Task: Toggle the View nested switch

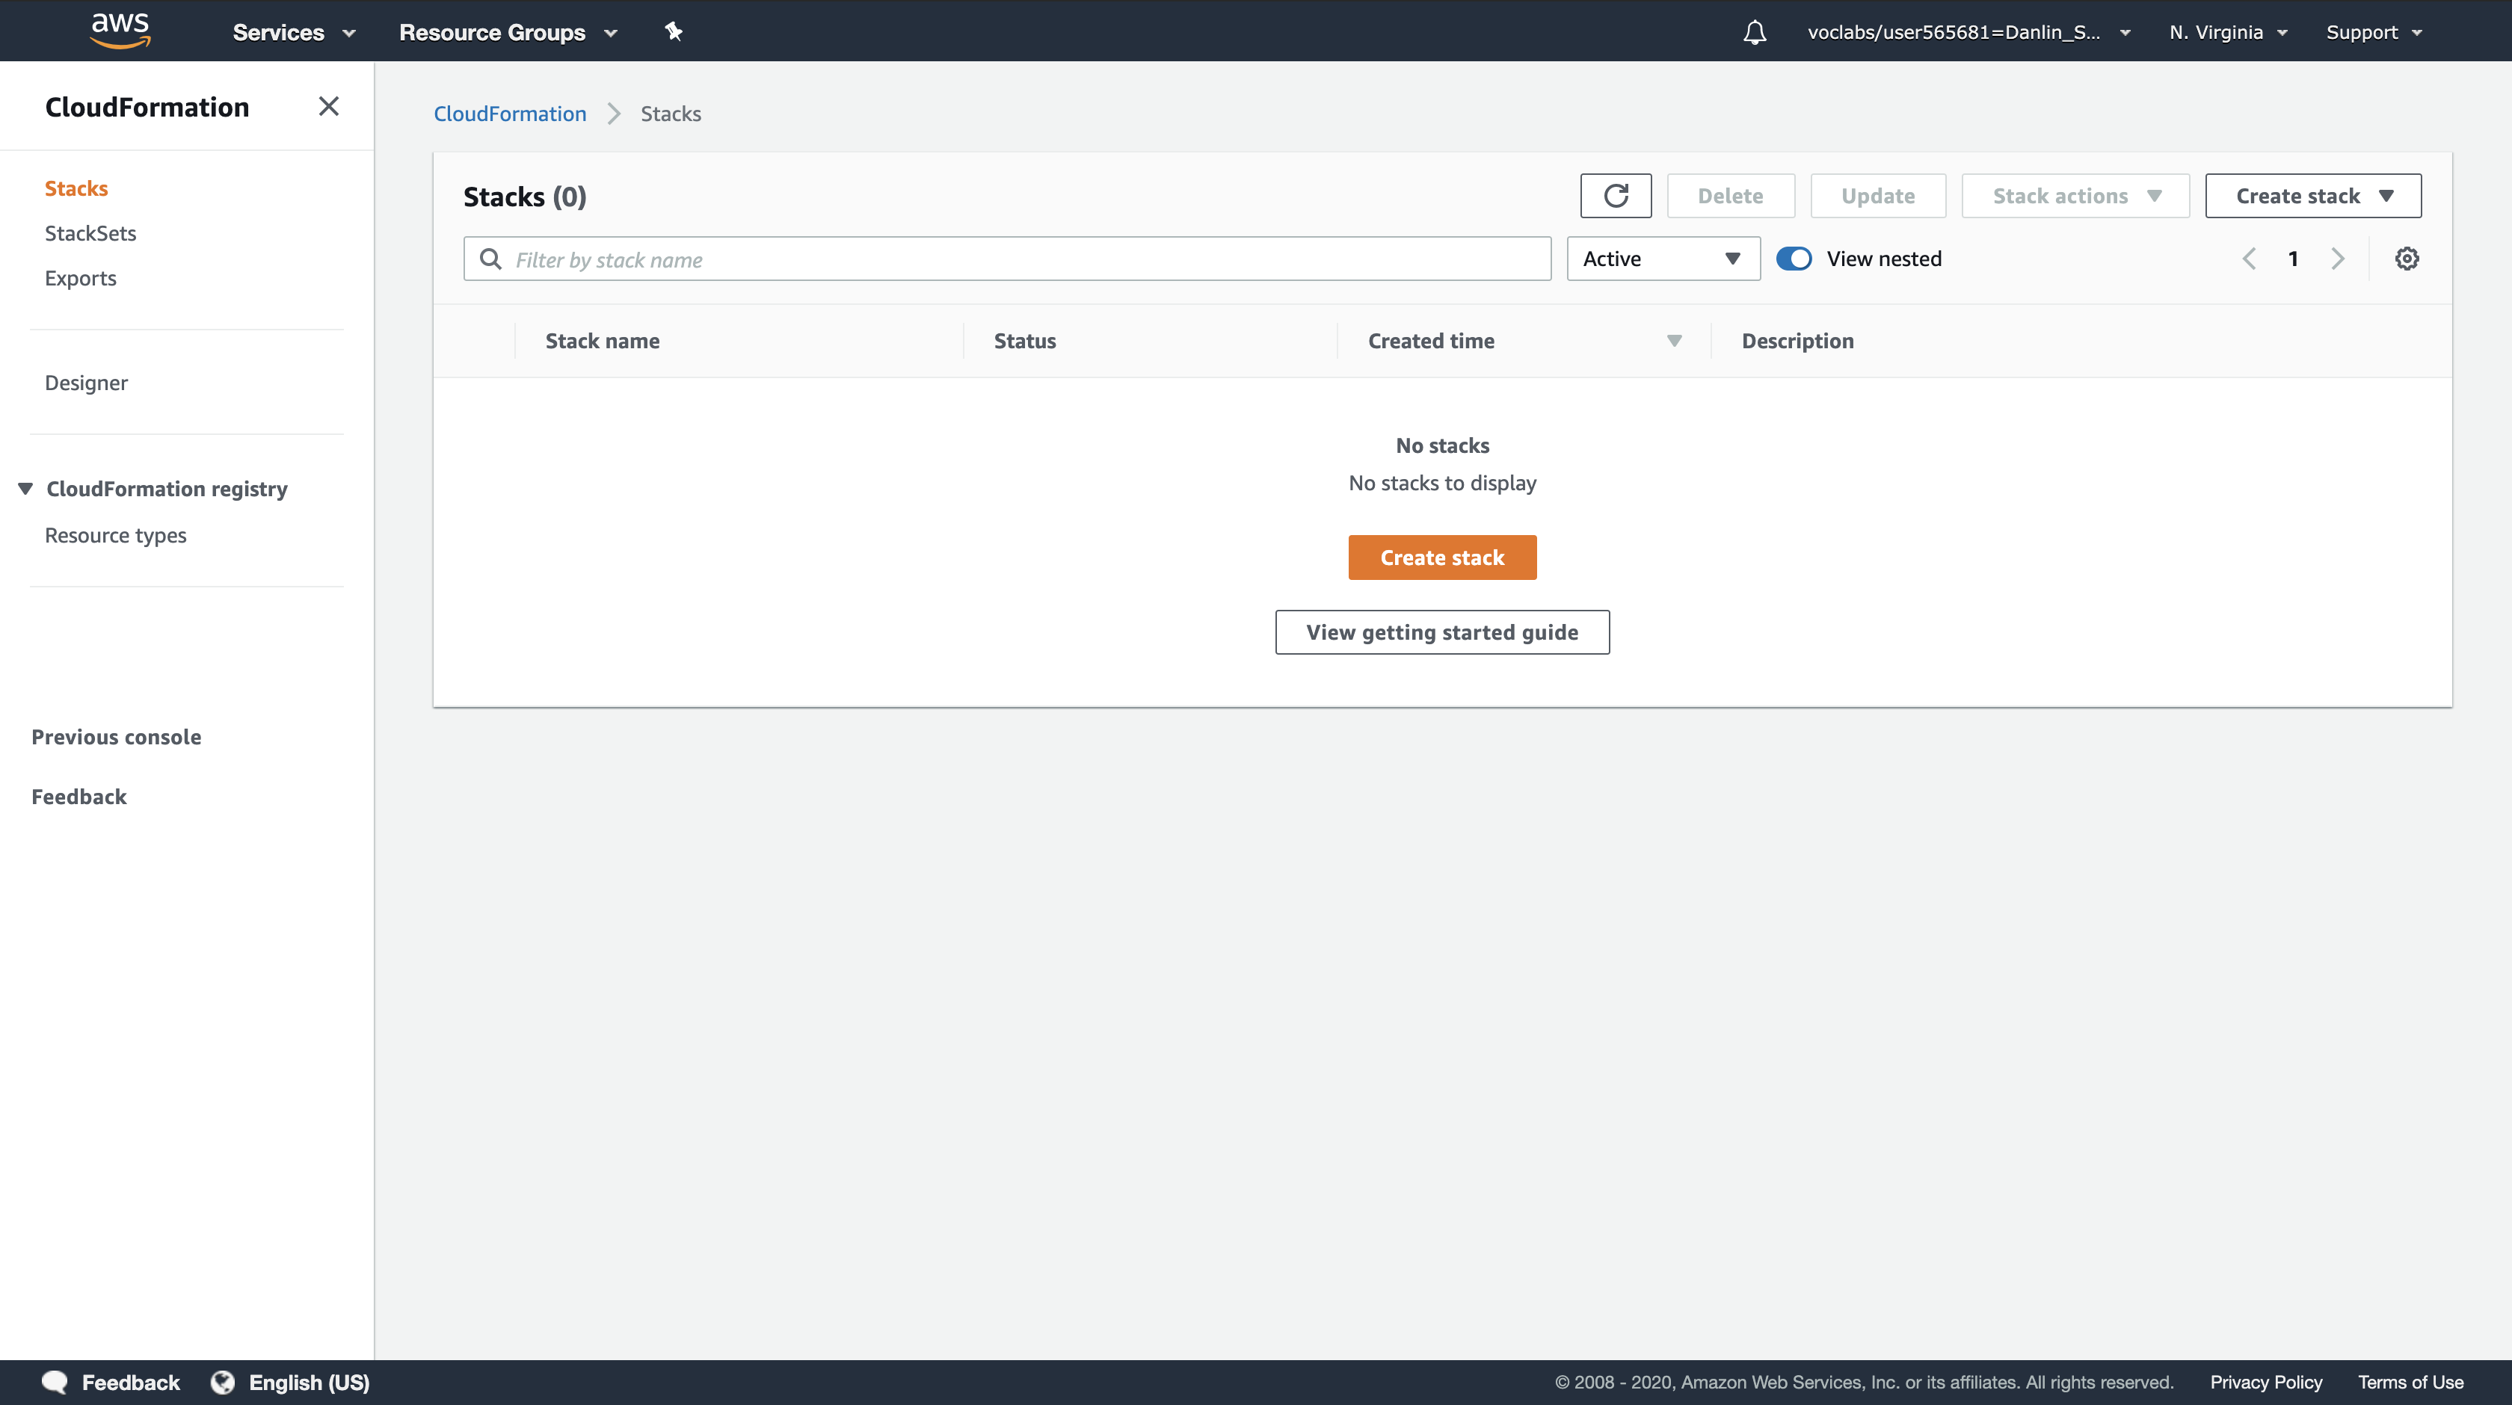Action: tap(1794, 259)
